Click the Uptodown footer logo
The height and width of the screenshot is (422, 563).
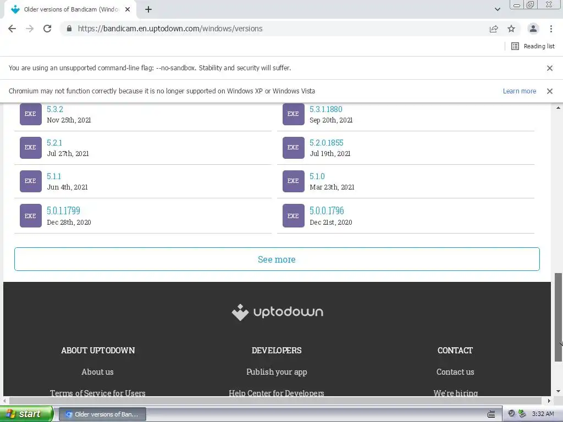277,312
